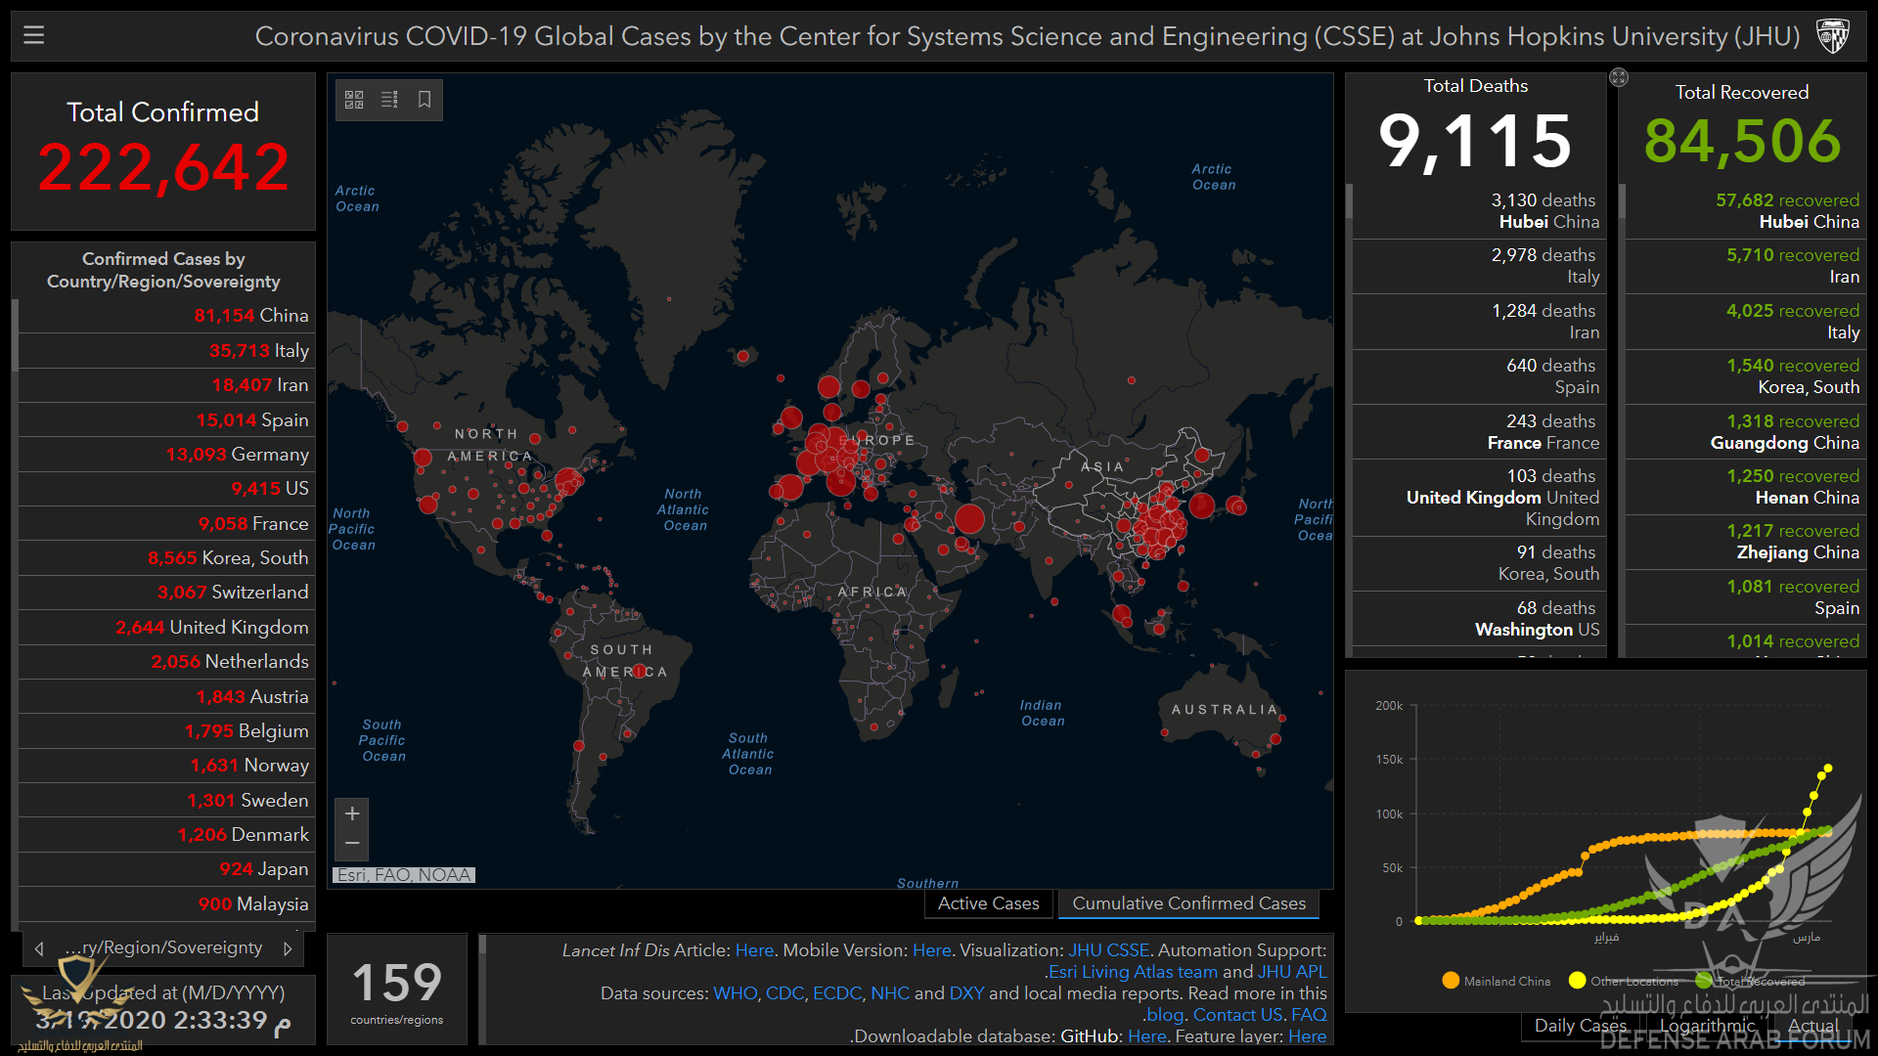
Task: Go to previous country list tab arrow
Action: (39, 948)
